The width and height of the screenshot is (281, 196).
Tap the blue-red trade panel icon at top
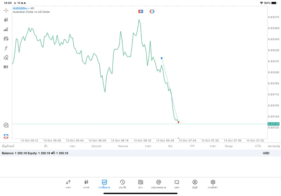(x=140, y=11)
